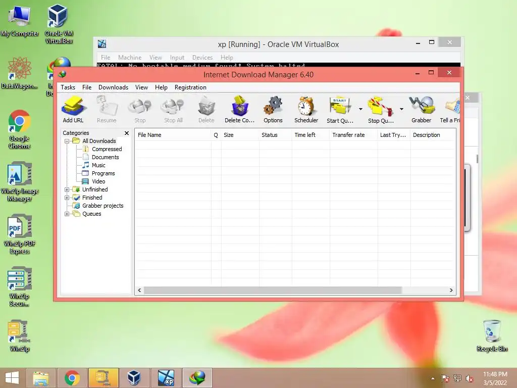517x388 pixels.
Task: Click the Resume toolbar icon
Action: (x=107, y=110)
